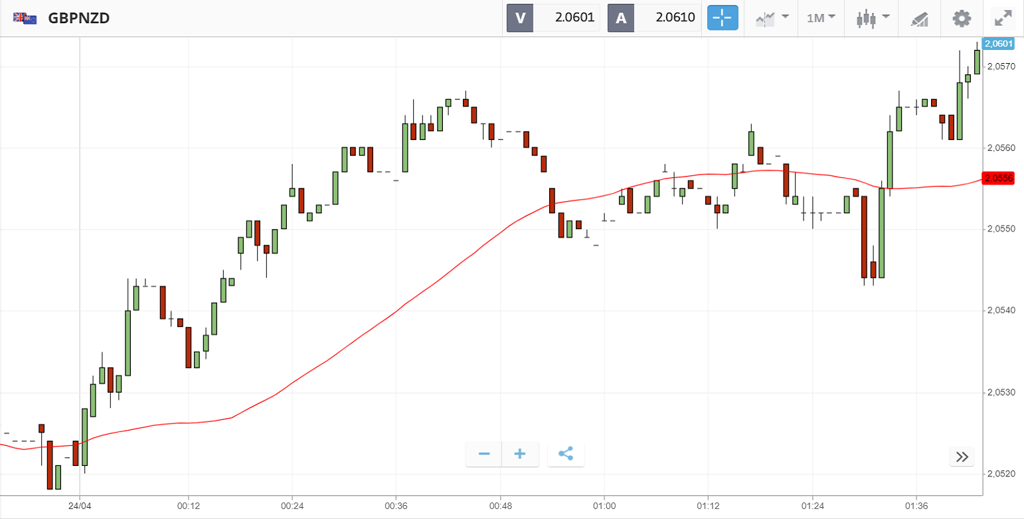Click the GBPNZD flag icon
This screenshot has height=519, width=1024.
[x=25, y=18]
